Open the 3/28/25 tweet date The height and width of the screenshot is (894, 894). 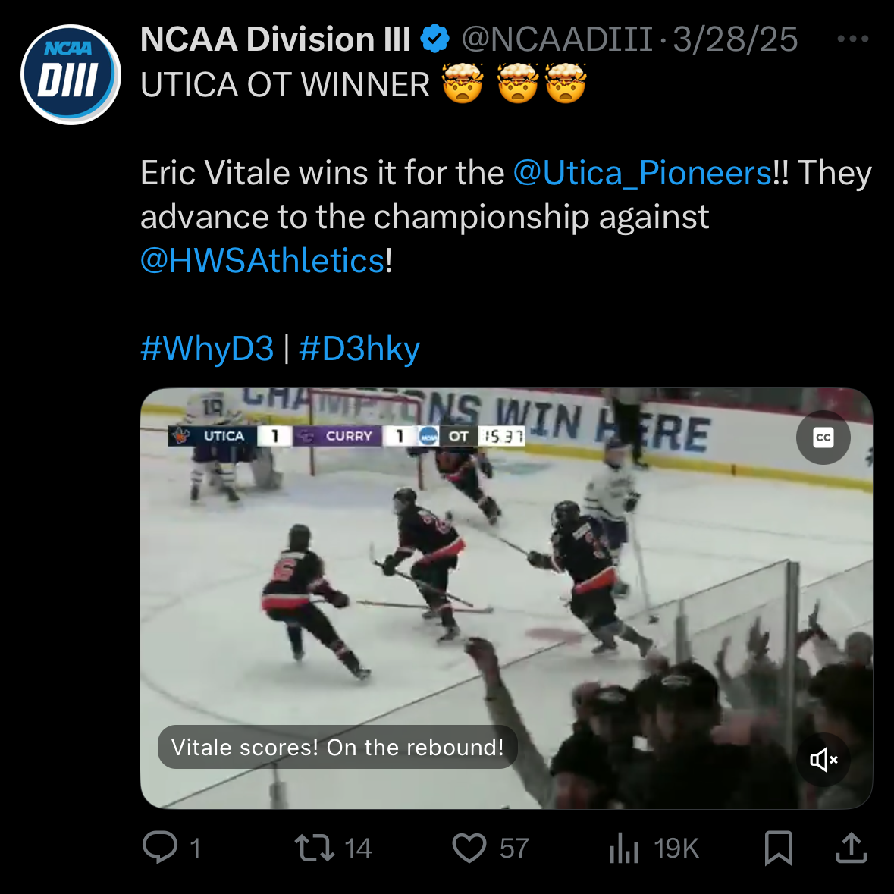point(735,39)
